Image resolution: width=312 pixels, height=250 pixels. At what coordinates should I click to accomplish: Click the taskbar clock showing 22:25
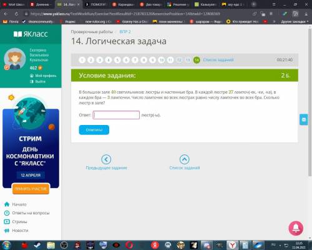point(299,246)
